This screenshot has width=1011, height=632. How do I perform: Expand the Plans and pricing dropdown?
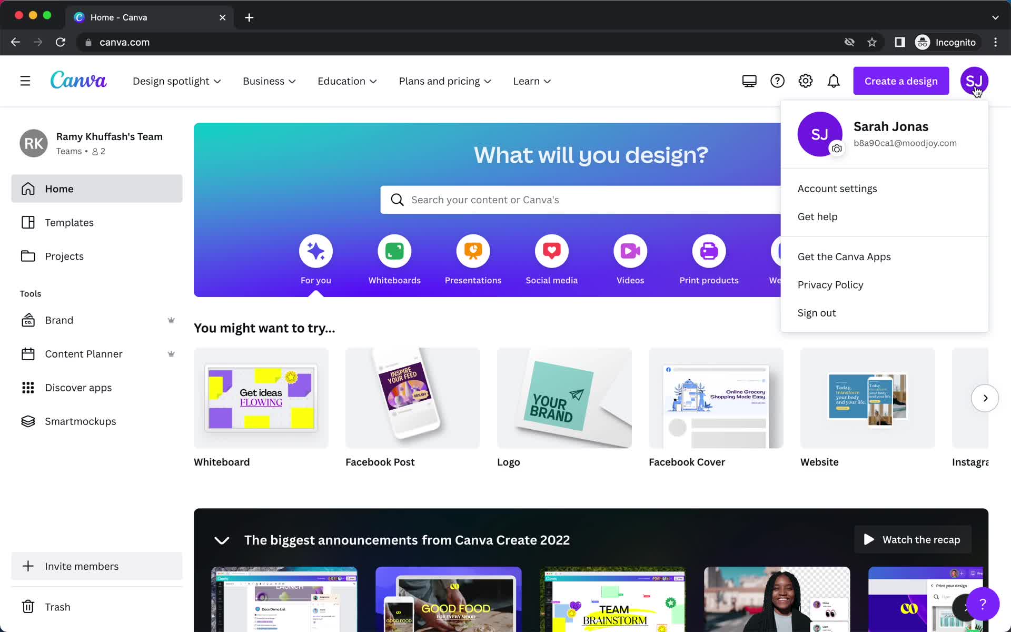coord(445,81)
